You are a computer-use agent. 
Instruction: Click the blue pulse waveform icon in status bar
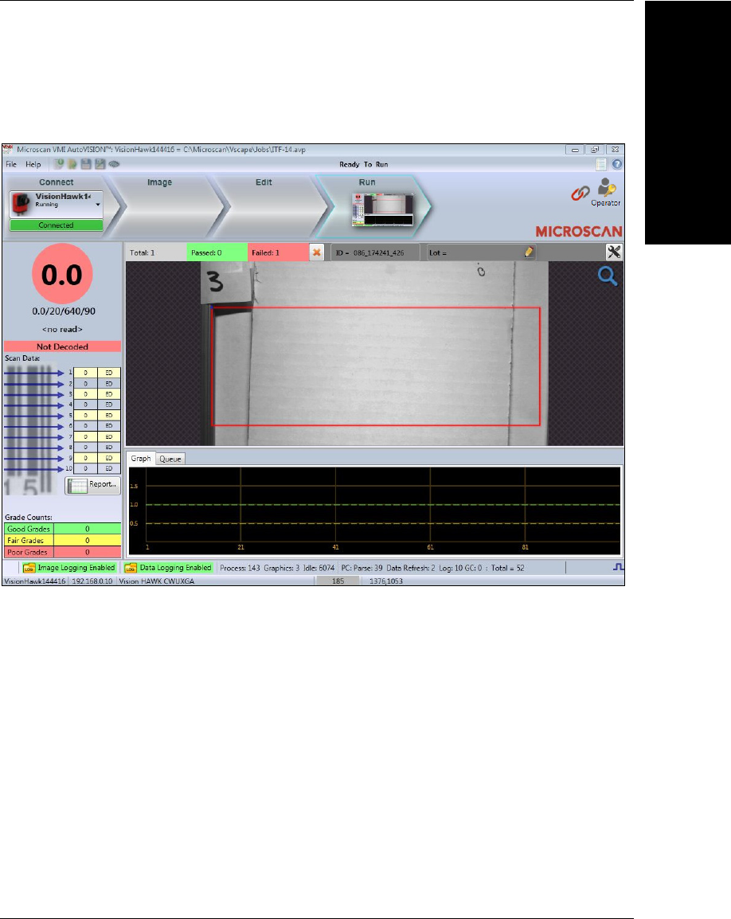pos(618,567)
